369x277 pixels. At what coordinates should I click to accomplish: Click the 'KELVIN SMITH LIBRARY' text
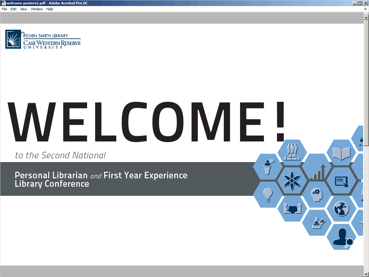[x=46, y=36]
